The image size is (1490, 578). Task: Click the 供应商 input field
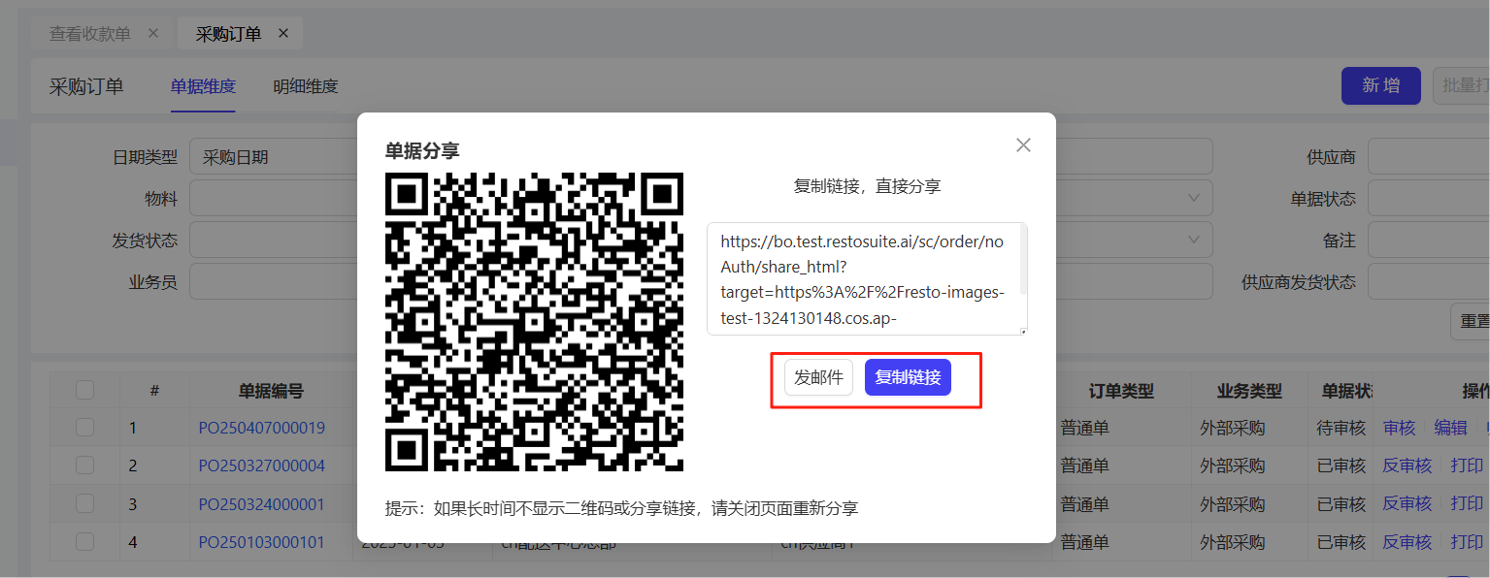pyautogui.click(x=1429, y=156)
